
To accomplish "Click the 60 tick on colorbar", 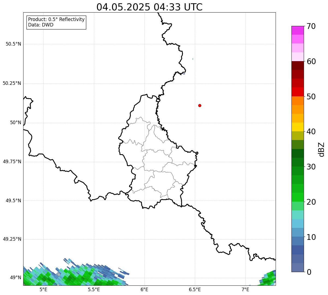I will [311, 62].
